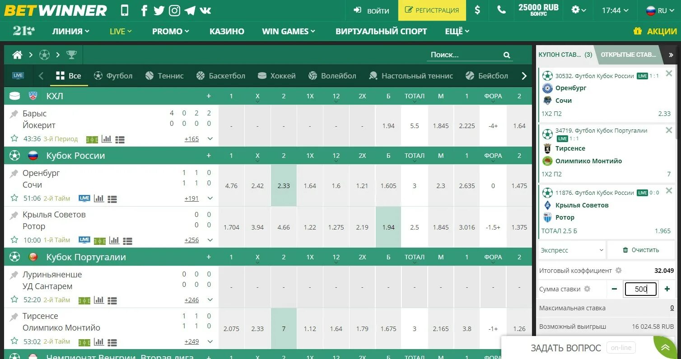This screenshot has height=359, width=681.
Task: Toggle the LIVE filter button
Action: 18,76
